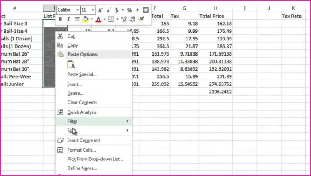Select the tax cell showing 9.71838
Image resolution: width=311 pixels, height=176 pixels.
click(184, 54)
